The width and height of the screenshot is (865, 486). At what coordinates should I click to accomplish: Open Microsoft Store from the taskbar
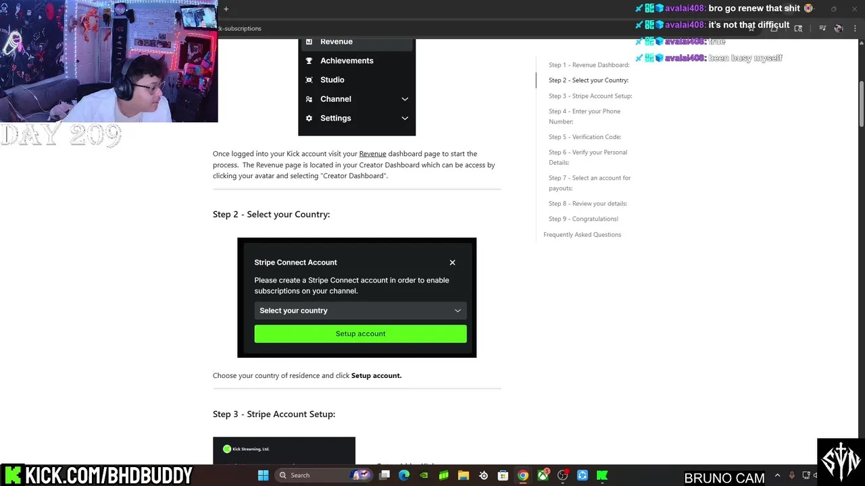[x=503, y=475]
